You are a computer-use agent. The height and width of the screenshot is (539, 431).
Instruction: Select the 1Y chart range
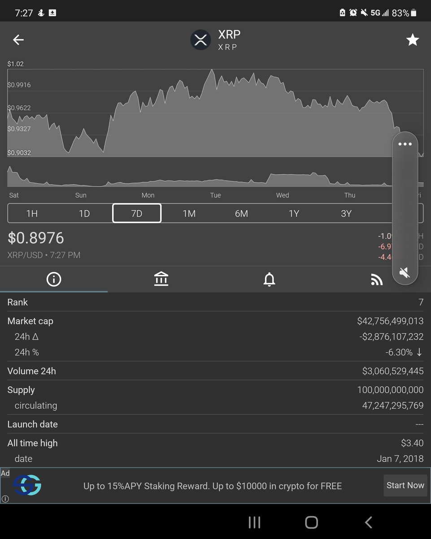[x=294, y=214]
